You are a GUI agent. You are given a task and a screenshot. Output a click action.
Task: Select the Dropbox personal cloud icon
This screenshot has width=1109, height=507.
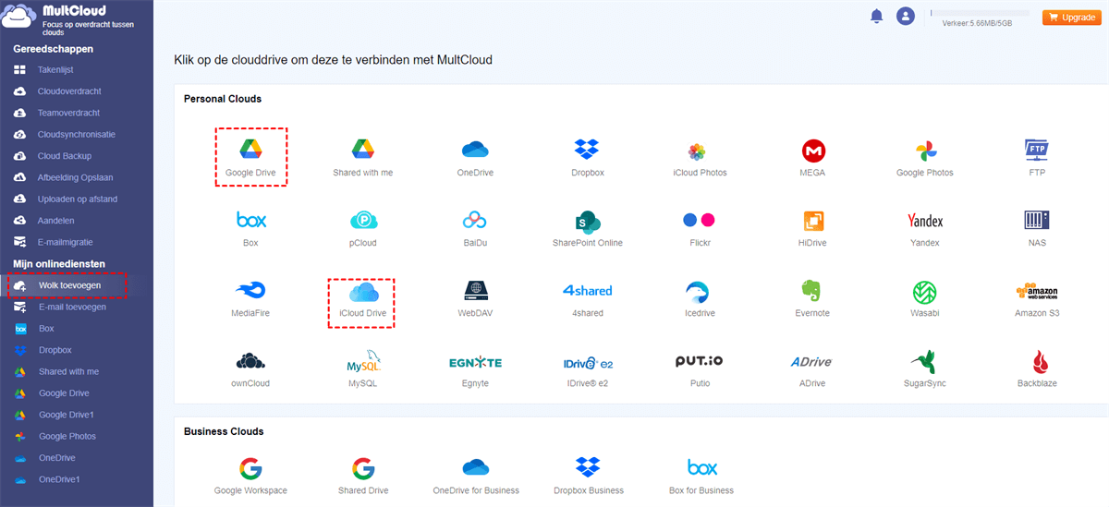click(x=587, y=150)
